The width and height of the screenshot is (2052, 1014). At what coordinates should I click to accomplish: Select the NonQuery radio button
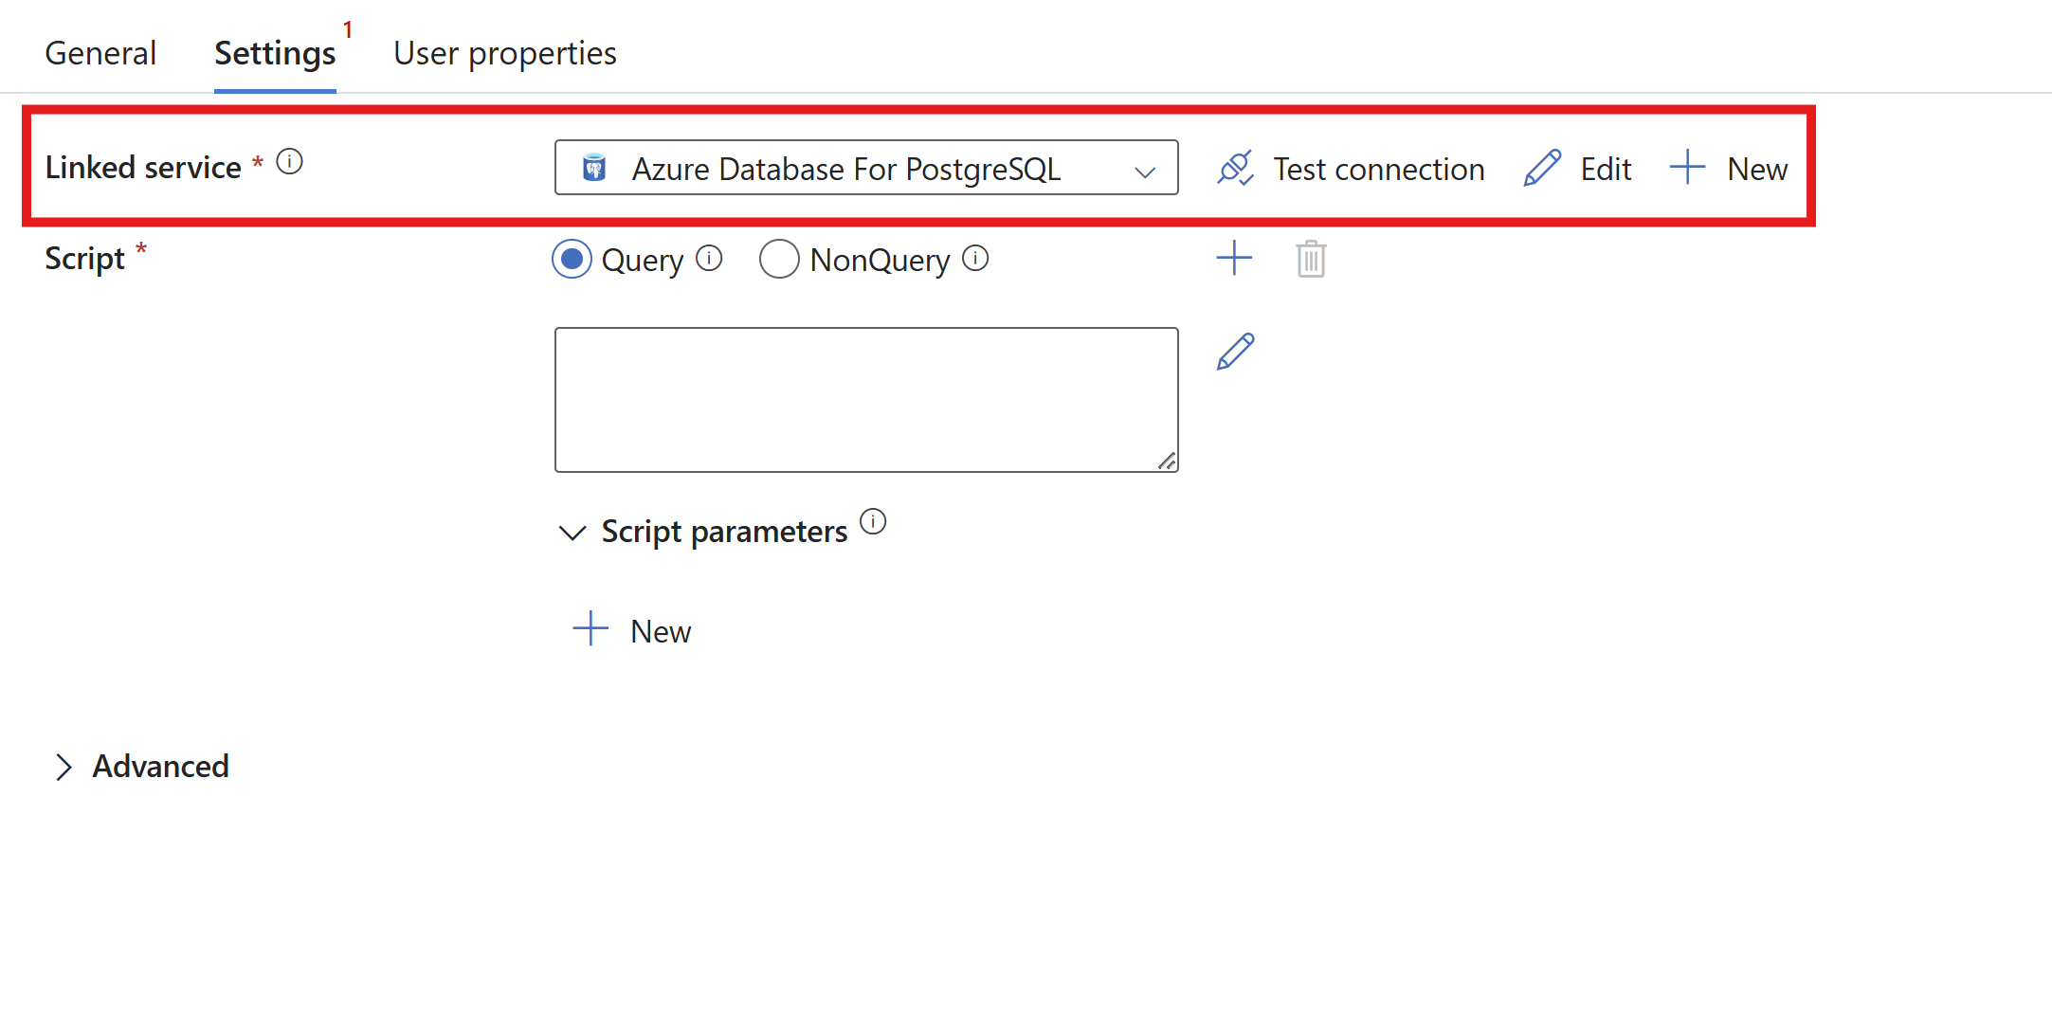[x=779, y=259]
